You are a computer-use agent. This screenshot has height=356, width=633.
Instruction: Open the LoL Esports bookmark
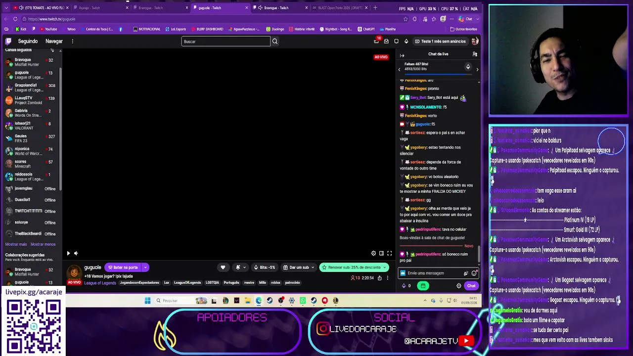pyautogui.click(x=176, y=29)
